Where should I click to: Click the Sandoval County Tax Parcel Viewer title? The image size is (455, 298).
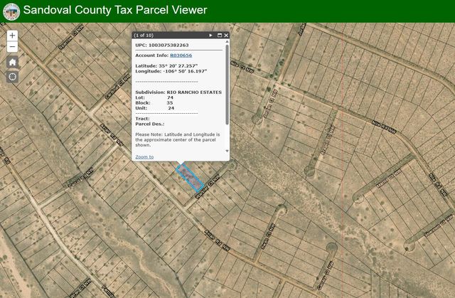115,11
